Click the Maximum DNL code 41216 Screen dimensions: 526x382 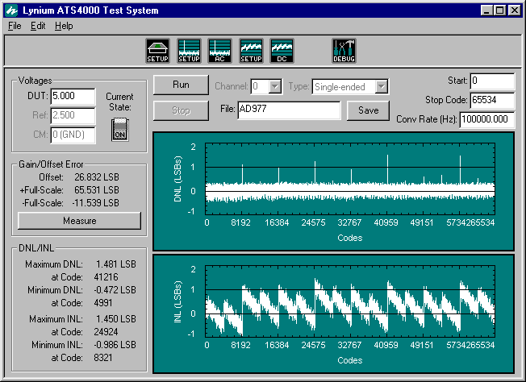(x=106, y=277)
